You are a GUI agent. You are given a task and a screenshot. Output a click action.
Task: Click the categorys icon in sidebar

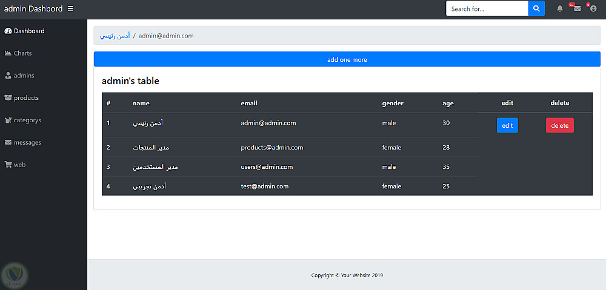(x=8, y=120)
